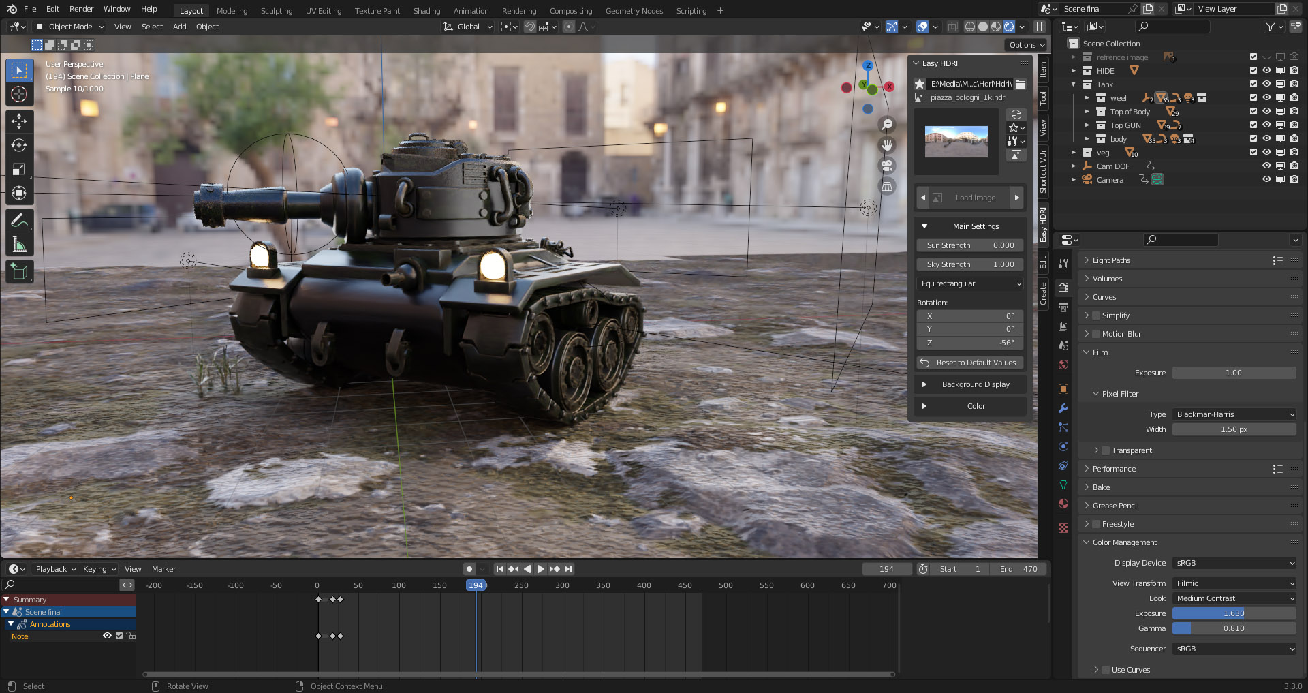Hide the Tank collection in viewport (eye icon)
This screenshot has height=693, width=1308.
(1267, 84)
